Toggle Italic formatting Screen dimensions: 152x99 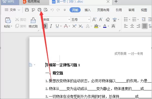51,26
